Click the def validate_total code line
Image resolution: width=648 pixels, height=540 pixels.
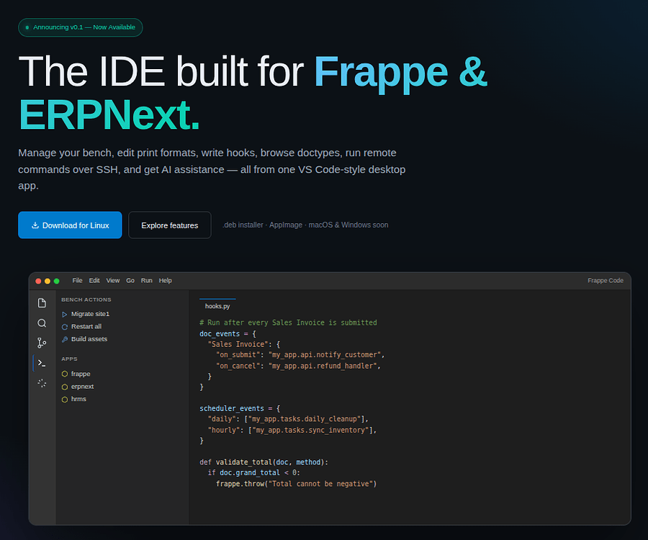coord(264,462)
